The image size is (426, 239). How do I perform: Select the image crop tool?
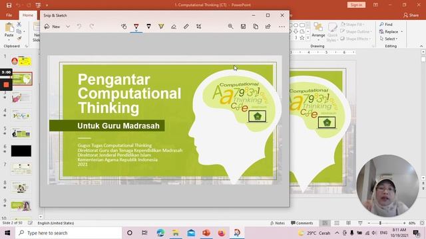[198, 27]
